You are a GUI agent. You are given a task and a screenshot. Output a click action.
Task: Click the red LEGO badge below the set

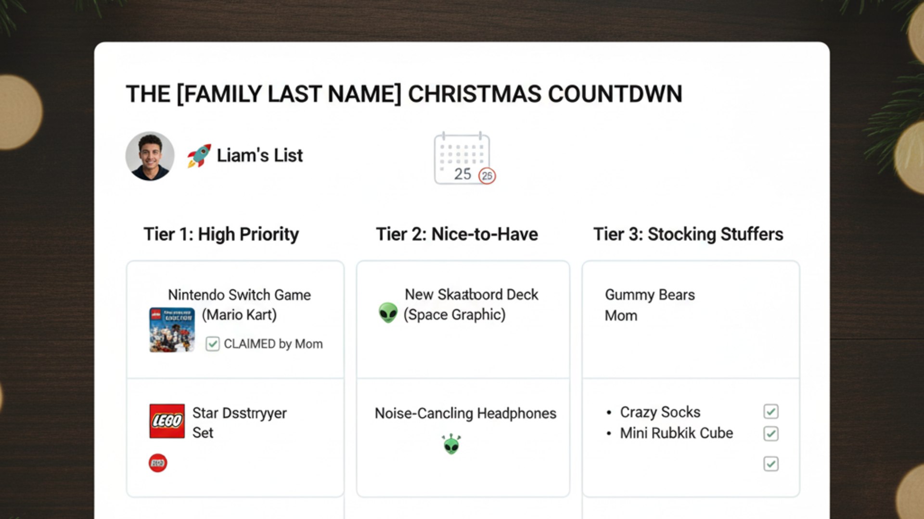click(x=157, y=463)
